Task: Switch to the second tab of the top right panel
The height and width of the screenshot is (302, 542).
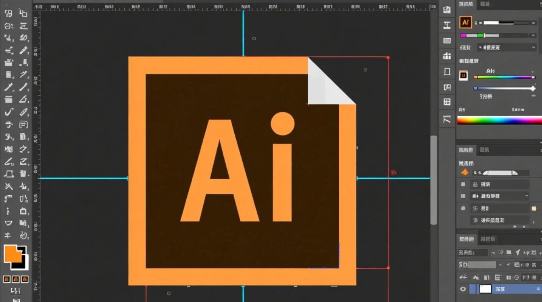Action: point(485,4)
